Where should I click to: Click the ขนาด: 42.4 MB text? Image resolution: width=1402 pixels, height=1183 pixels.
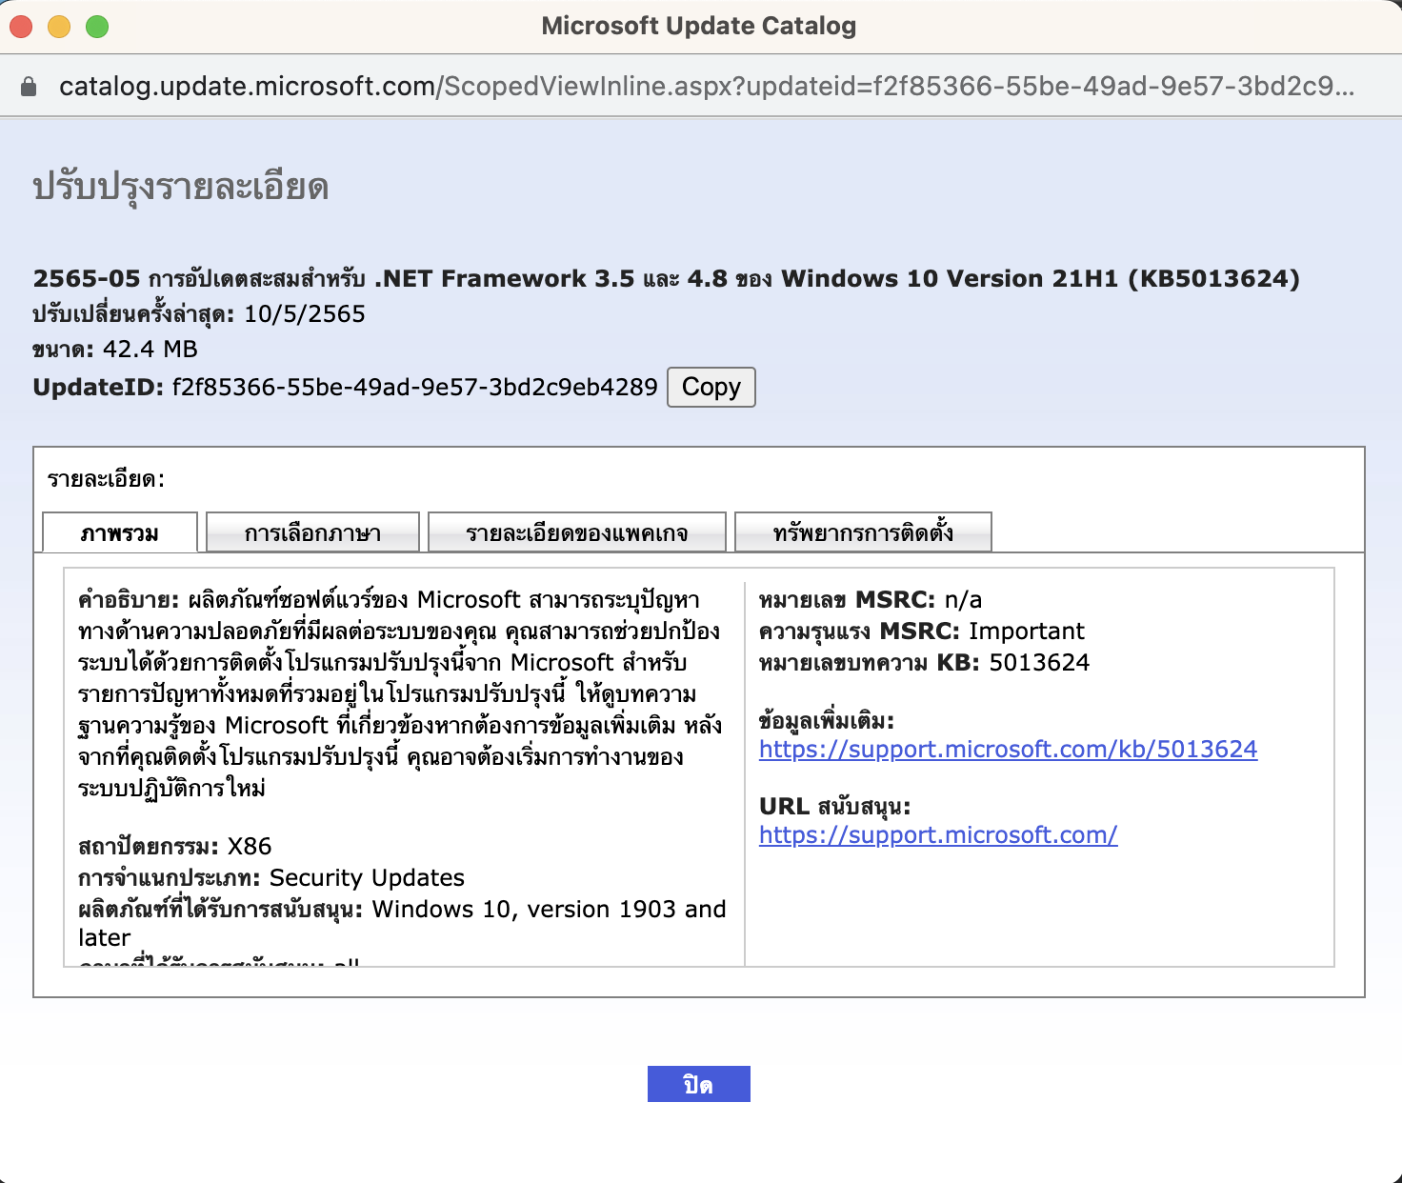coord(115,350)
